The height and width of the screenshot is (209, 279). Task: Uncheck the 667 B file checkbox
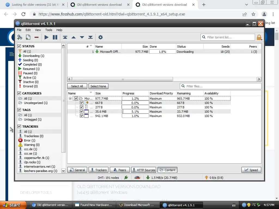81,103
